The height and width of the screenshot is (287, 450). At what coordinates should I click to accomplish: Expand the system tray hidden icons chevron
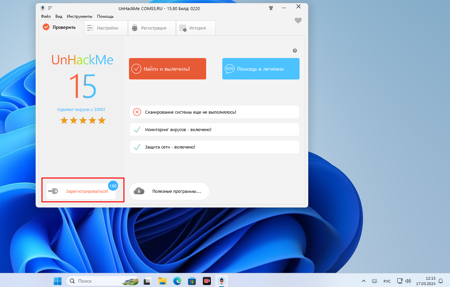[x=363, y=281]
